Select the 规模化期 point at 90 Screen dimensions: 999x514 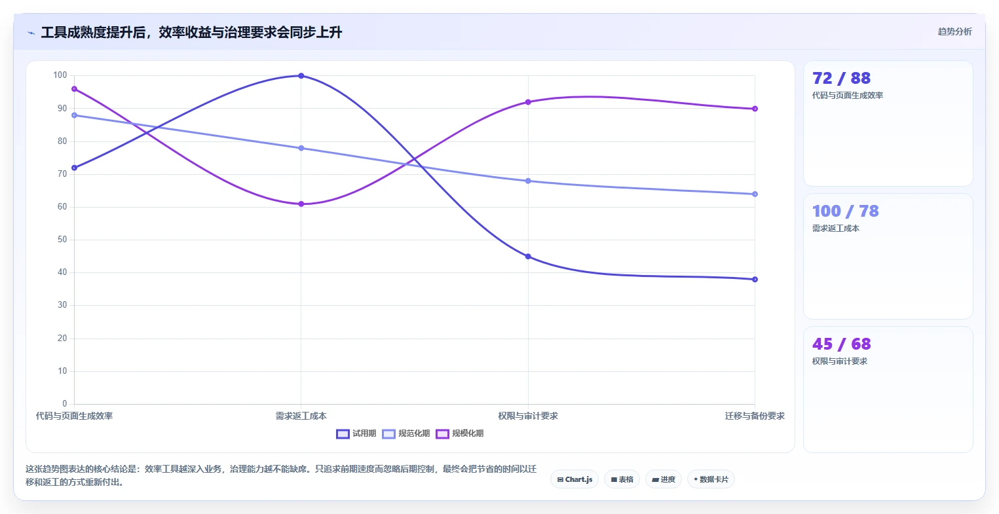click(x=755, y=109)
